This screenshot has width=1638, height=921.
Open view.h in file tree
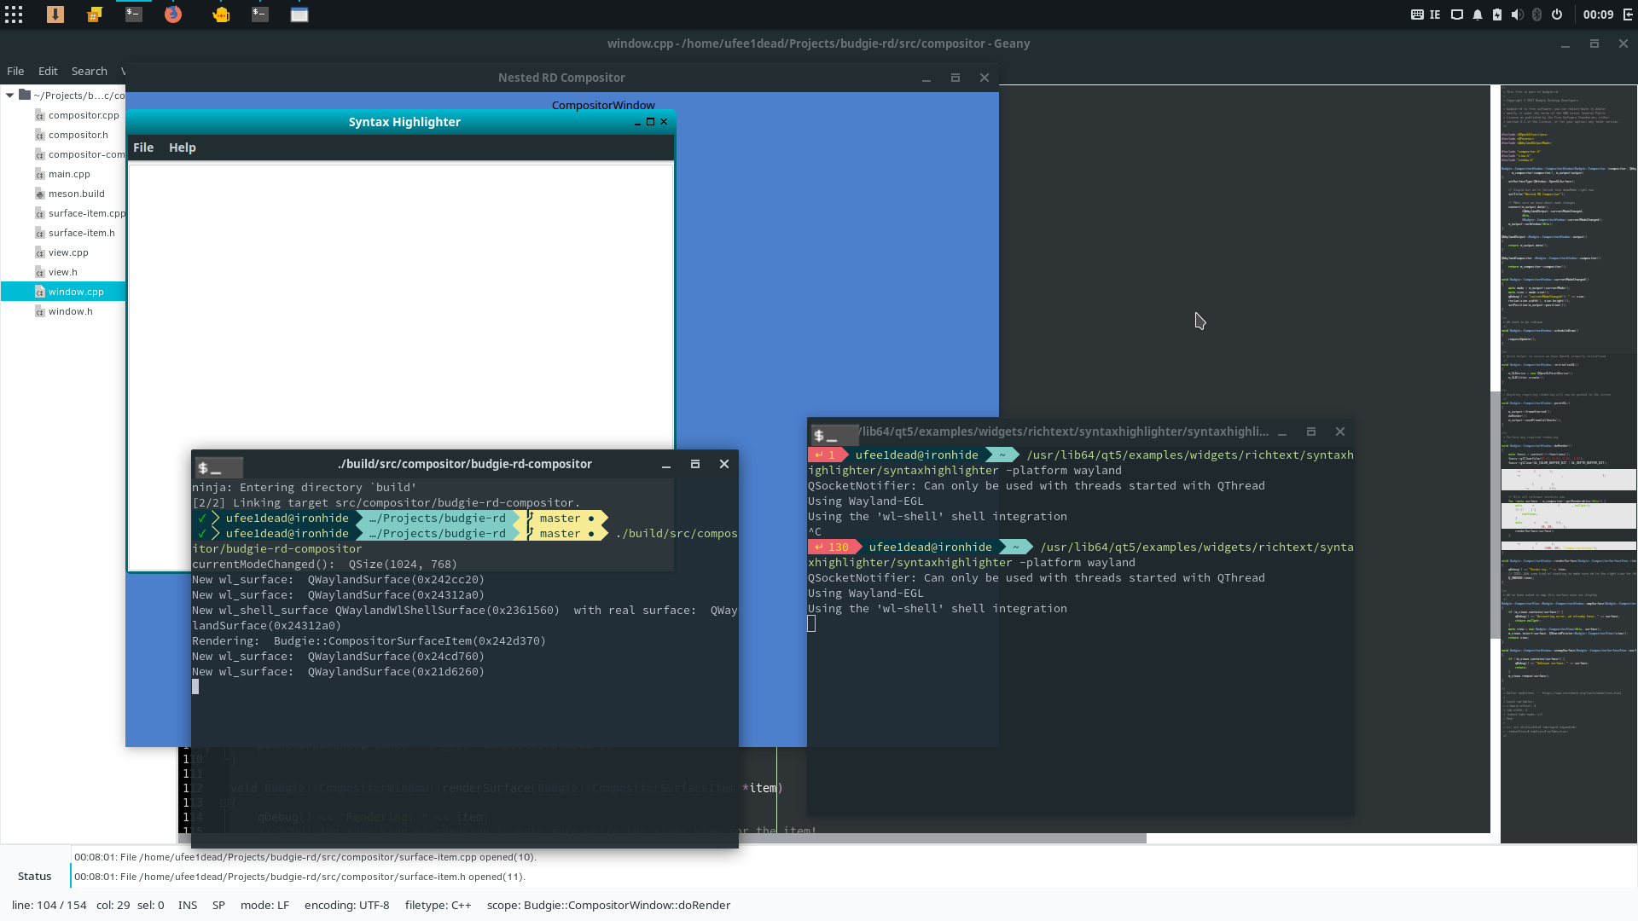(x=62, y=272)
